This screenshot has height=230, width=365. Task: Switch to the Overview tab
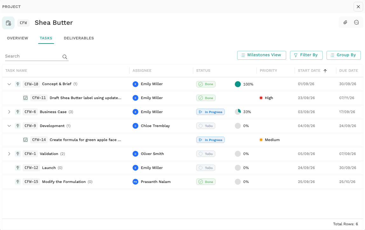(x=17, y=38)
